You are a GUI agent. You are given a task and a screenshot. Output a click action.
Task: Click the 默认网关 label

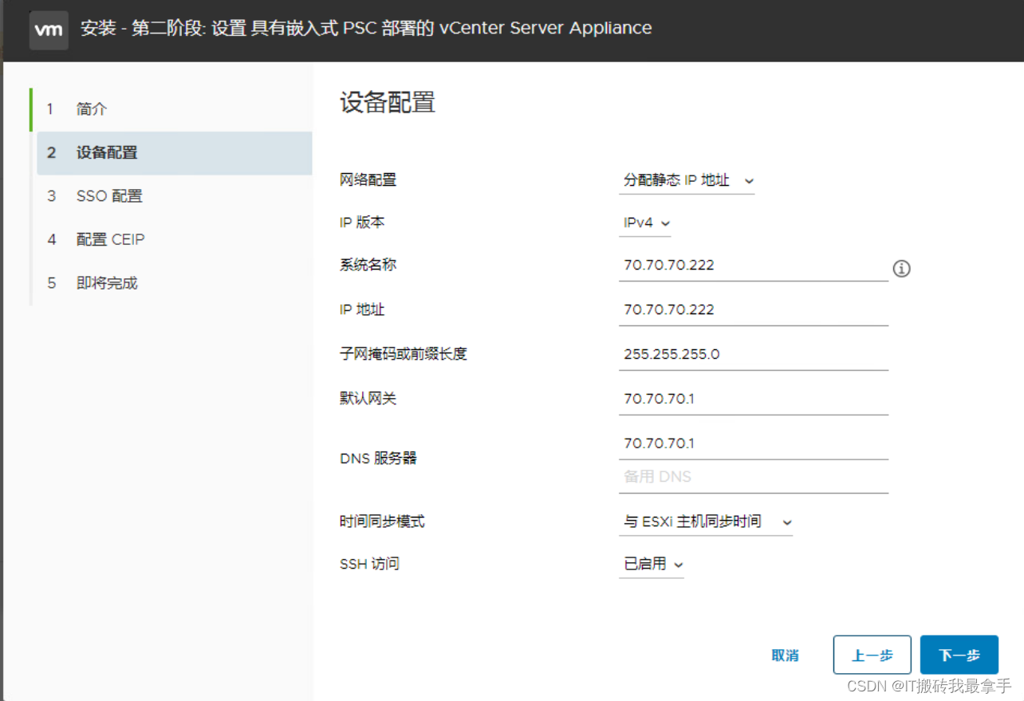coord(368,399)
